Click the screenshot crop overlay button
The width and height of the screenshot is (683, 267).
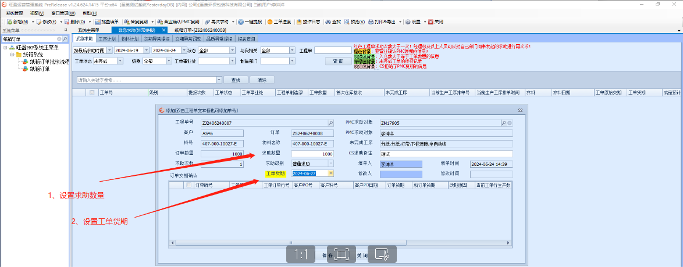pyautogui.click(x=382, y=254)
